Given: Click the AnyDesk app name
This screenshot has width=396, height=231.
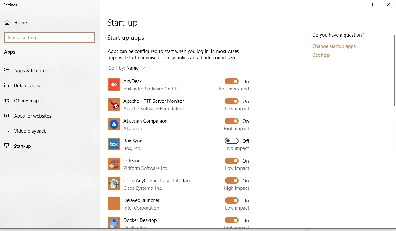Looking at the screenshot, I should click(133, 81).
